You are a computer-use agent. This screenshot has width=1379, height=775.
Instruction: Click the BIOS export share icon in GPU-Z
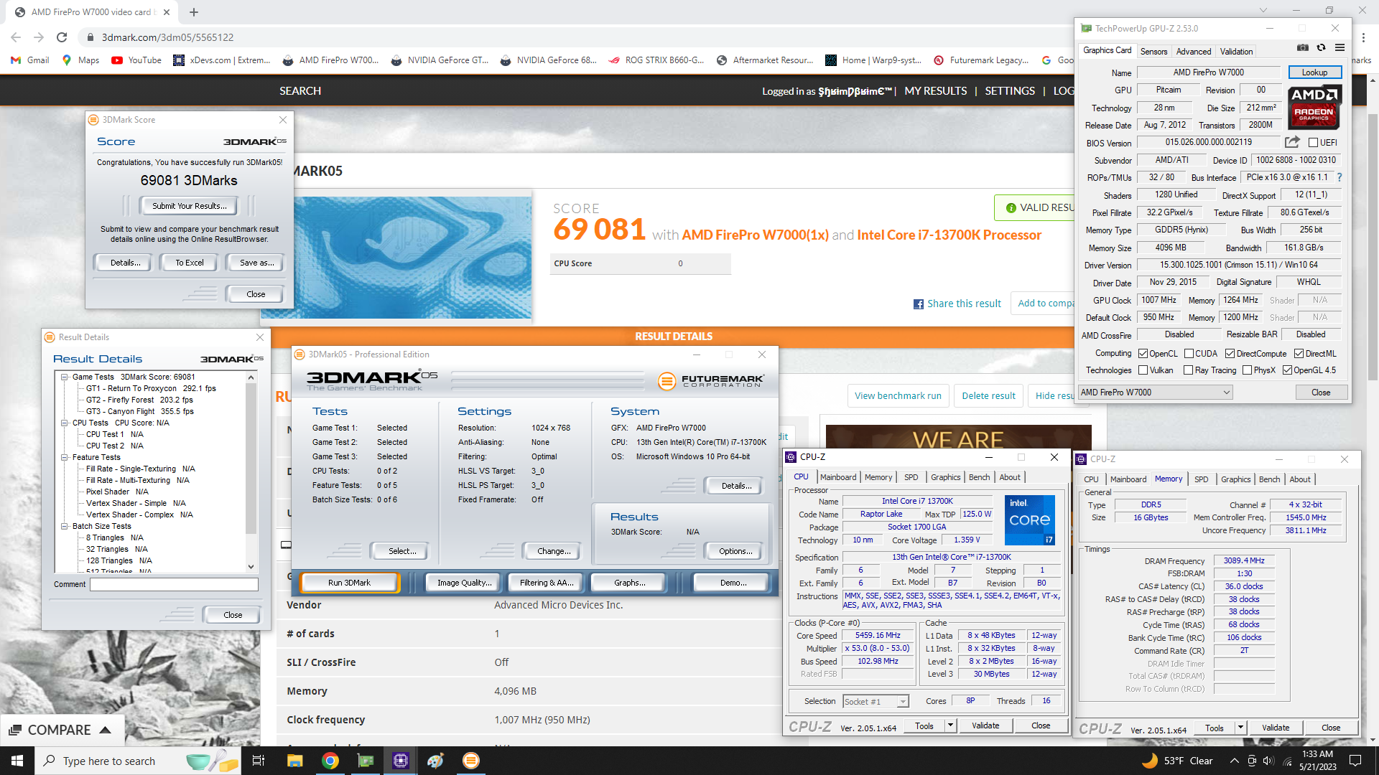pyautogui.click(x=1292, y=142)
